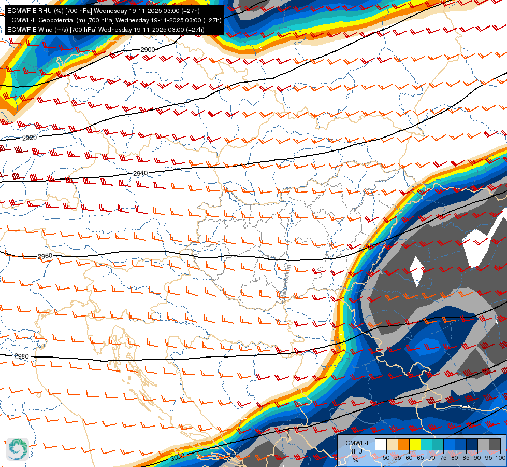Image resolution: width=507 pixels, height=467 pixels.
Task: Select the ECMWF-E RHU title line
Action: [x=104, y=11]
